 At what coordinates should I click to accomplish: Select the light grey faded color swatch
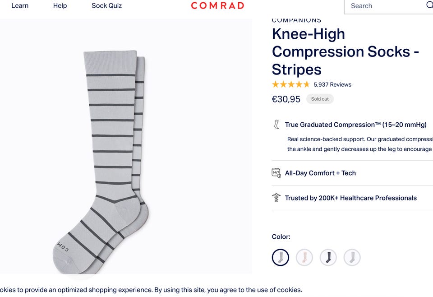352,257
